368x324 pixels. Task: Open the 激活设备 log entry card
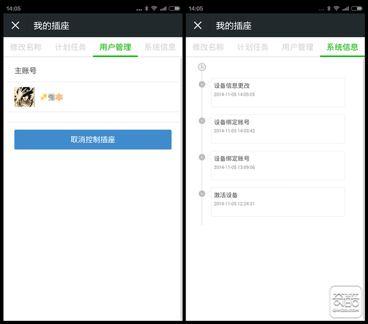[x=278, y=202]
